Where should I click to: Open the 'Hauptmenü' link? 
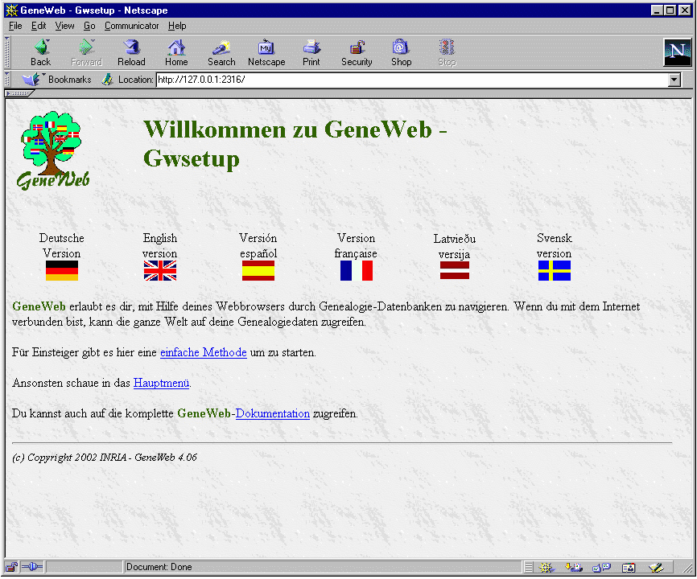pos(161,384)
